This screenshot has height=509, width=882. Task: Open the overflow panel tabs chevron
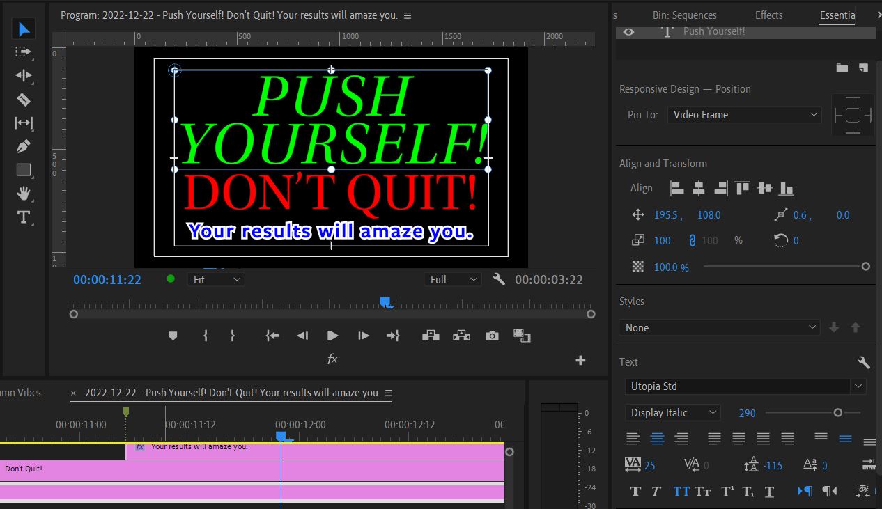click(x=878, y=15)
